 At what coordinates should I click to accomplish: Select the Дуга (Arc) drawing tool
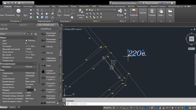coord(25,13)
